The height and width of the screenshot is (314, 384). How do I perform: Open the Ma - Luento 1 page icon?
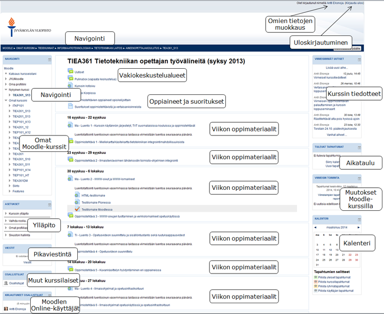tap(70, 125)
